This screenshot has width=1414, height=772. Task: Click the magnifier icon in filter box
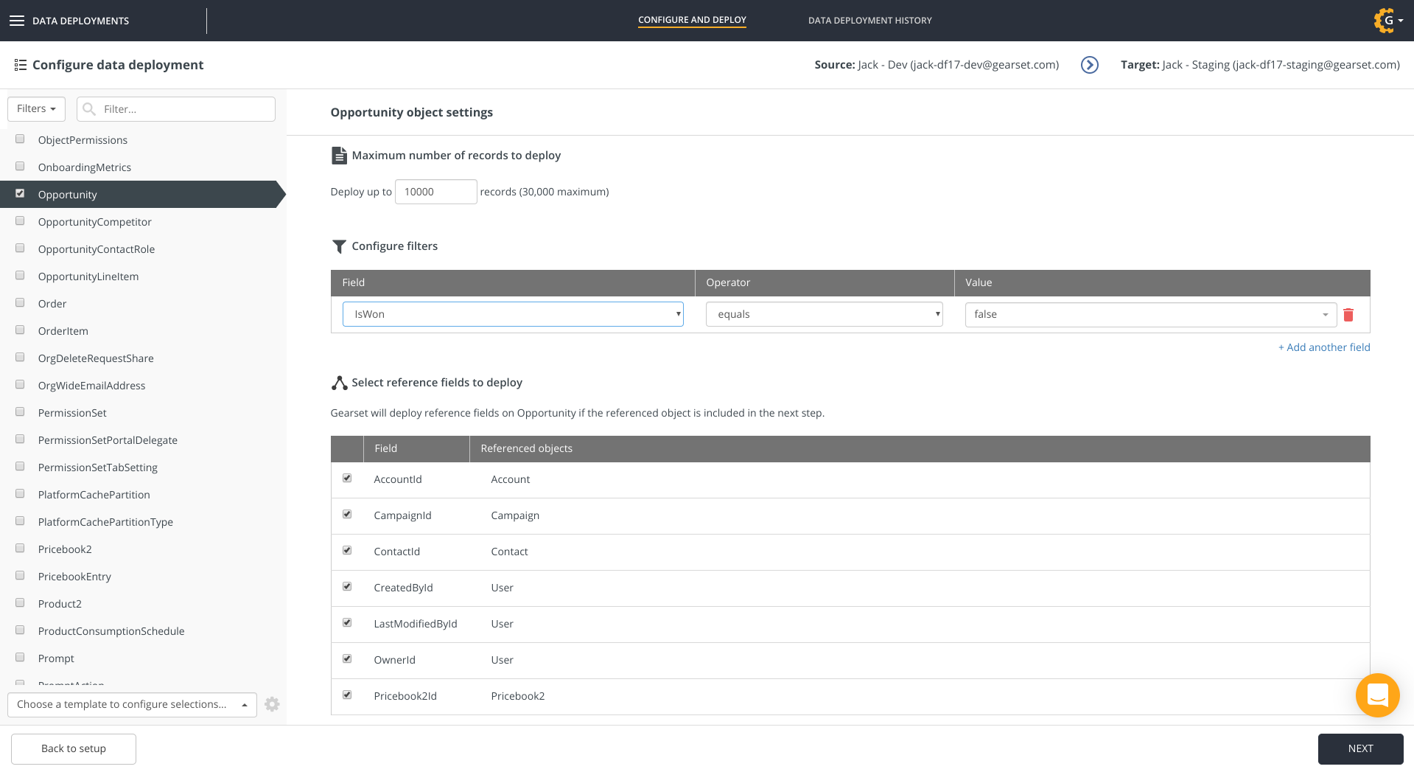click(89, 109)
